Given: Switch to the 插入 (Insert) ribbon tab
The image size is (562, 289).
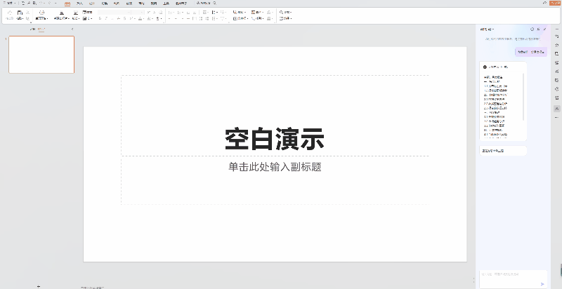Looking at the screenshot, I should point(79,4).
